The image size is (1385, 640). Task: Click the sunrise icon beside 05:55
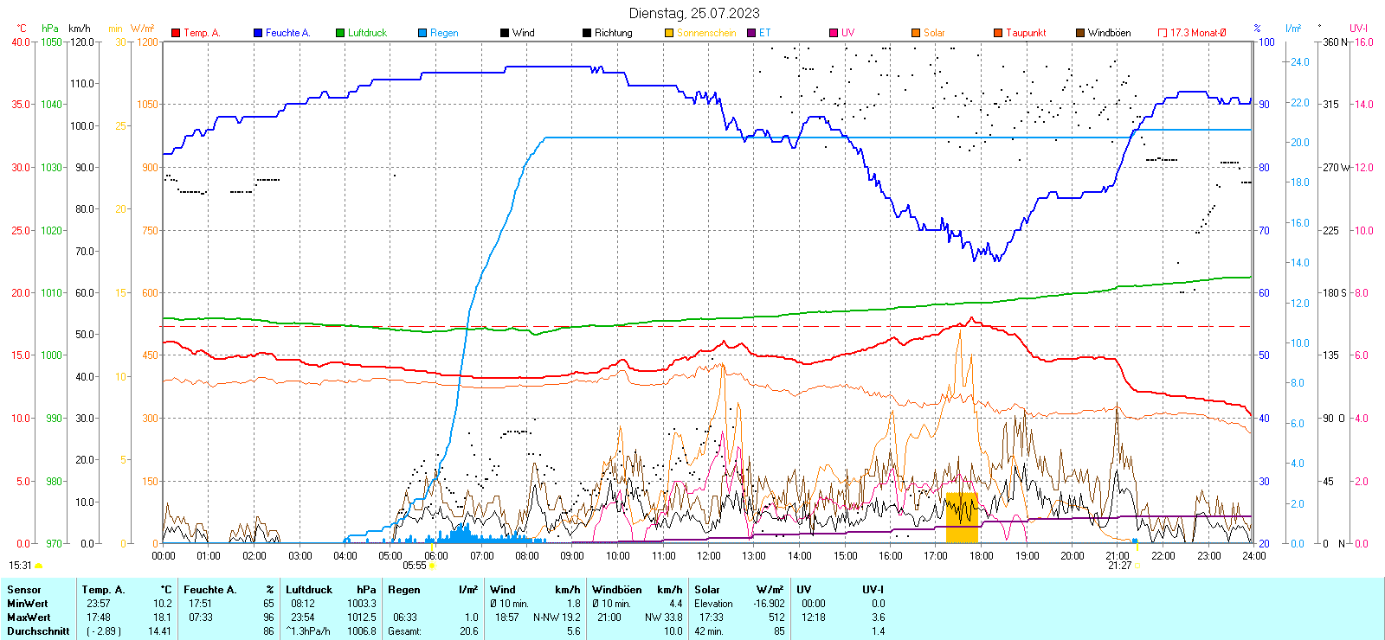(432, 566)
